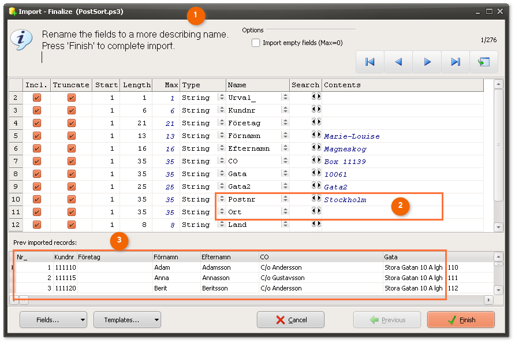Click the Truncate column header
515x343 pixels.
pyautogui.click(x=71, y=85)
